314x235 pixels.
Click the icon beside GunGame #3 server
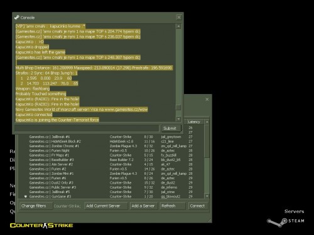tap(26, 197)
